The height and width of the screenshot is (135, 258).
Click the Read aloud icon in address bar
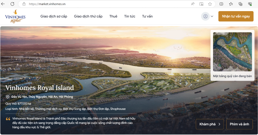tap(193, 4)
